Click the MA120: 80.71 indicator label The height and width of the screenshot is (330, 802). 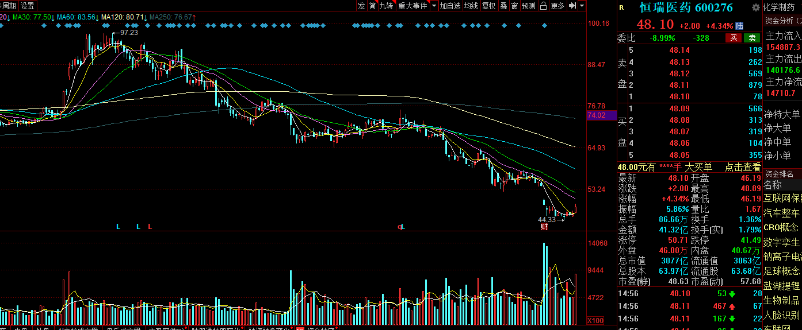[x=123, y=17]
